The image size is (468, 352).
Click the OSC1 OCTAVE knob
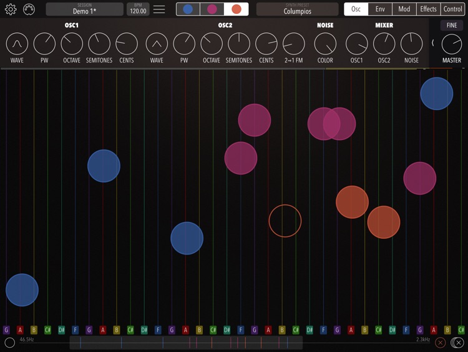72,44
